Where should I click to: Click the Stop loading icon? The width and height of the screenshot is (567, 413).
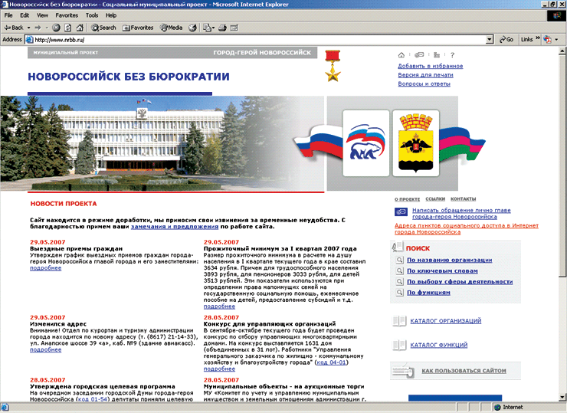[x=56, y=28]
